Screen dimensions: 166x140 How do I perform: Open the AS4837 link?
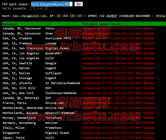coord(112,16)
